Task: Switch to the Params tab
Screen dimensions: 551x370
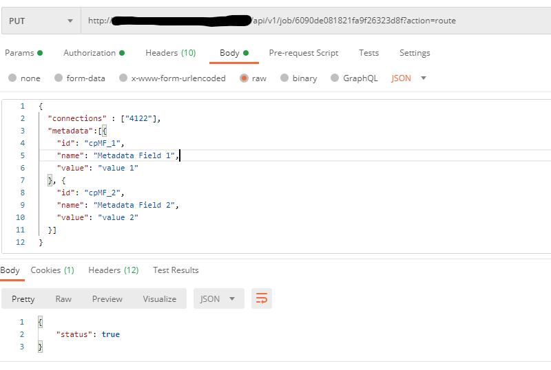Action: coord(20,53)
